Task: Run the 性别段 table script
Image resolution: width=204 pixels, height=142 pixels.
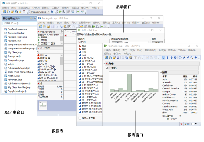Action: point(39,40)
